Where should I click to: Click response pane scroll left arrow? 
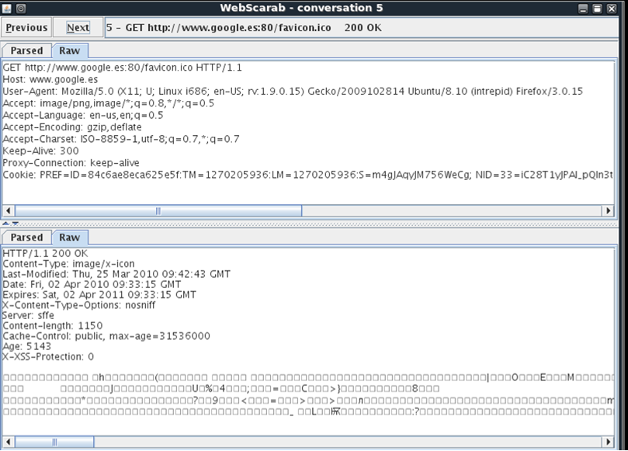(x=9, y=442)
